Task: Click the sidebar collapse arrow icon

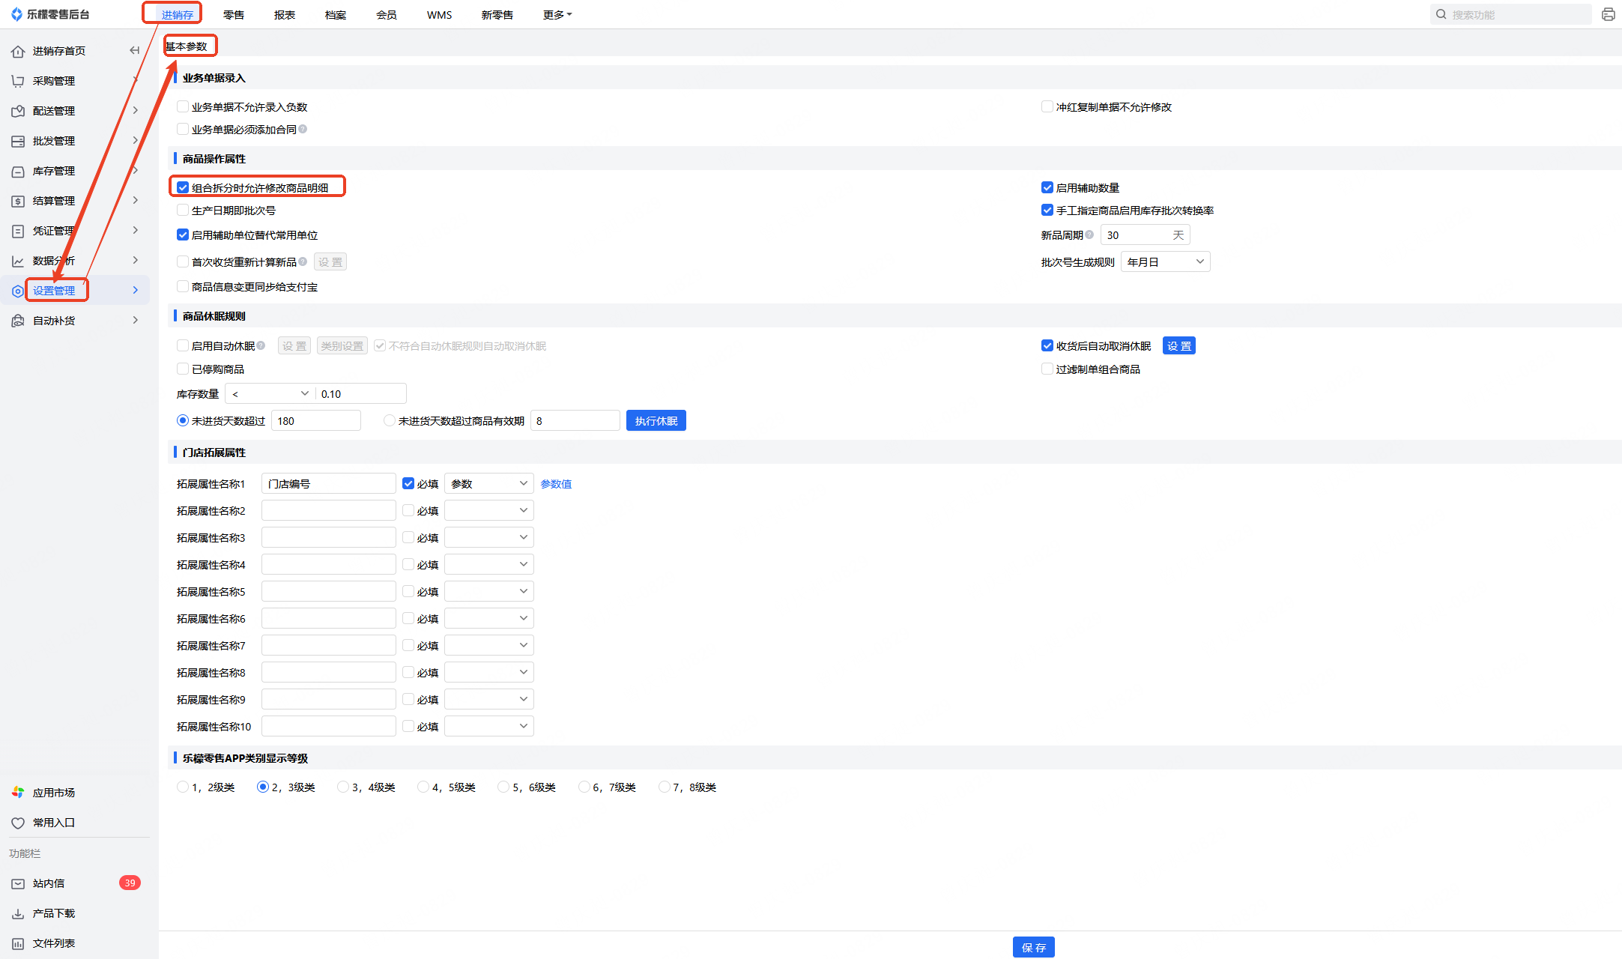Action: pyautogui.click(x=135, y=50)
